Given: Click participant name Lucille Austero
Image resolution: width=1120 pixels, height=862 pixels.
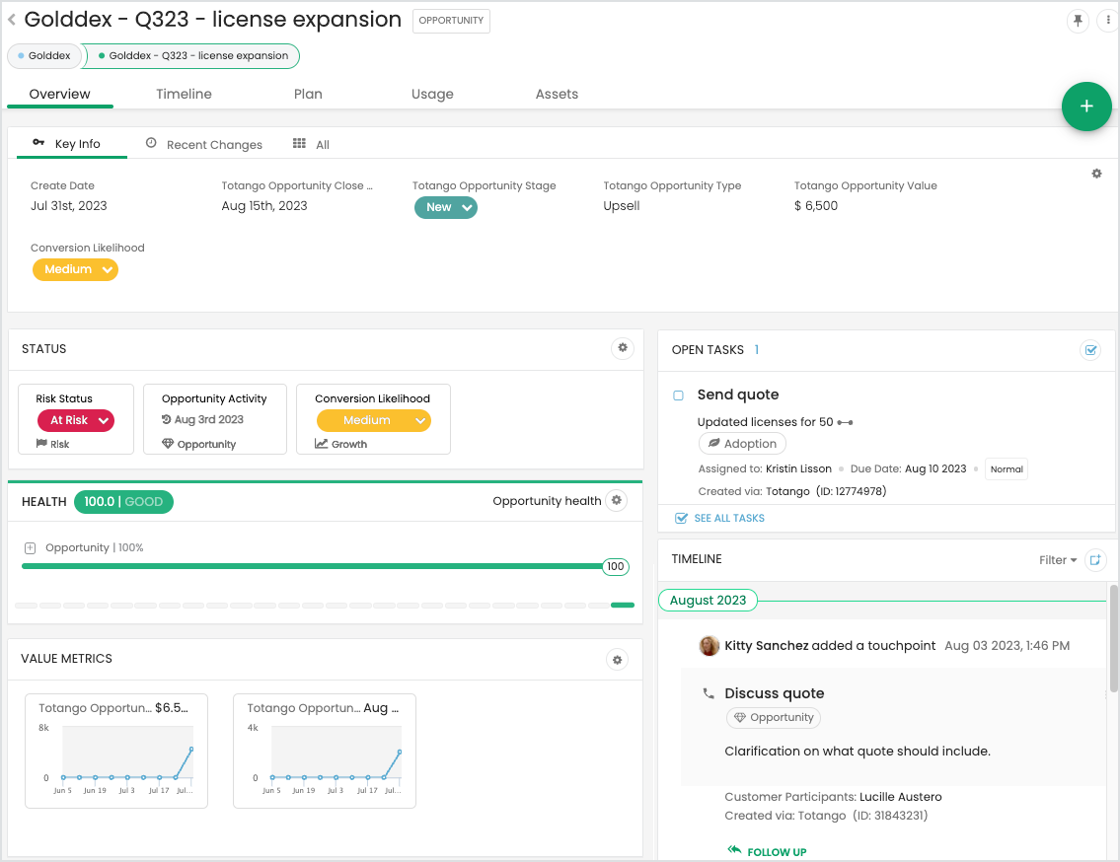Looking at the screenshot, I should tap(901, 797).
